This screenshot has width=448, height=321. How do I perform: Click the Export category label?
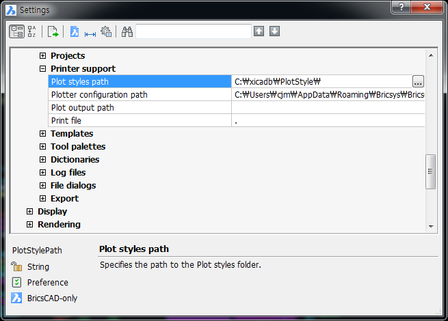64,198
